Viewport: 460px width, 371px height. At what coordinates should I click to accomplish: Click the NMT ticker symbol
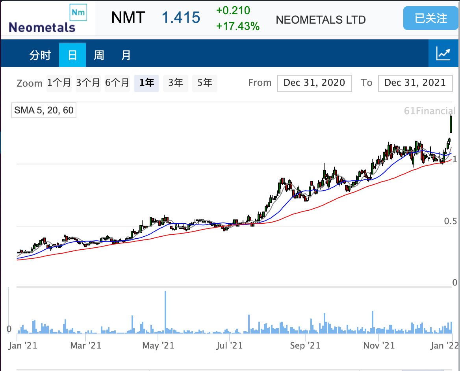click(x=128, y=18)
